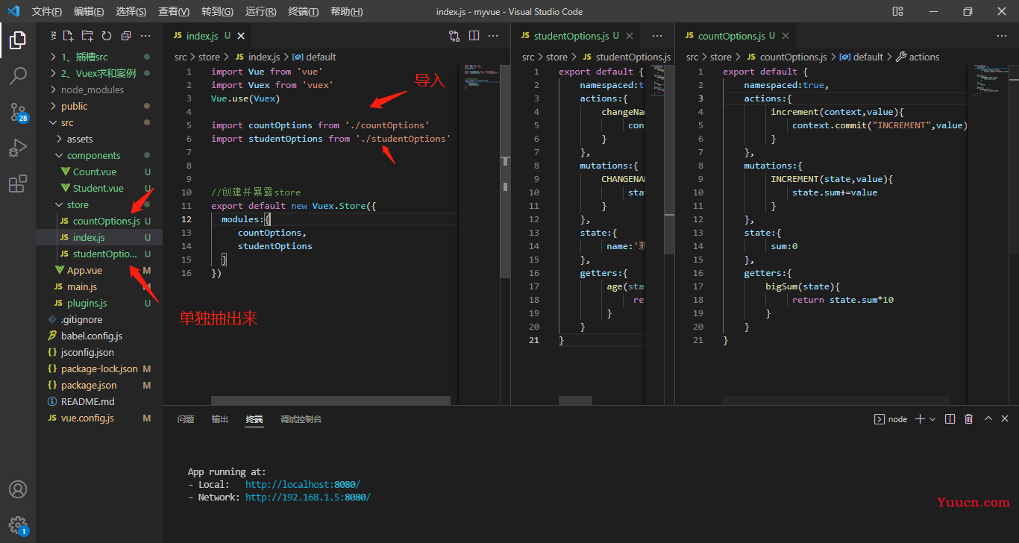
Task: Close the countOptions.js editor tab
Action: tap(786, 36)
